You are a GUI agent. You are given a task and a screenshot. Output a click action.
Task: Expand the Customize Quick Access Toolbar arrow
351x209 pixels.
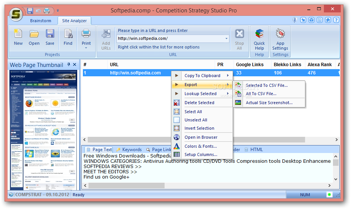58,11
